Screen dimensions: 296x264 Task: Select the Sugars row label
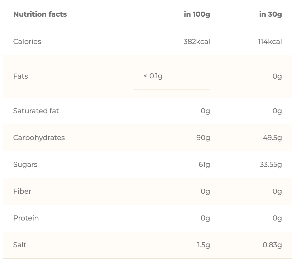tap(25, 164)
